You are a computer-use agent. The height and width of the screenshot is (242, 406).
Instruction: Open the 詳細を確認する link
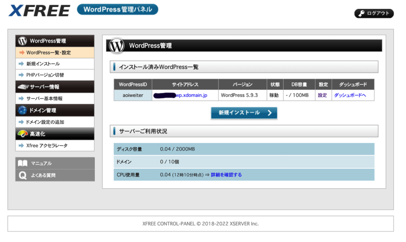pos(226,175)
